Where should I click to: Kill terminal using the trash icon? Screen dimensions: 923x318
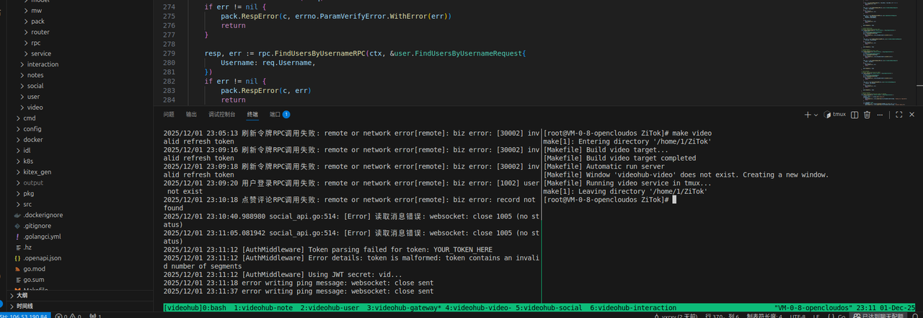point(867,115)
